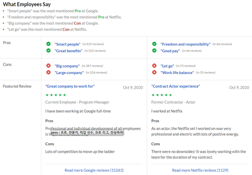This screenshot has height=175, width=252.
Task: Click the green check next to "Freedom and responsibility"
Action: [154, 44]
